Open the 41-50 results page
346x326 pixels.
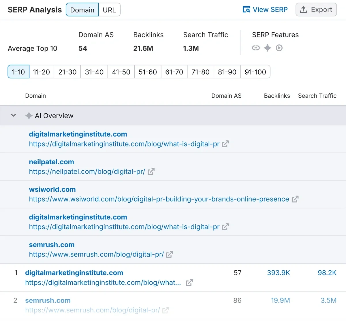(x=121, y=72)
